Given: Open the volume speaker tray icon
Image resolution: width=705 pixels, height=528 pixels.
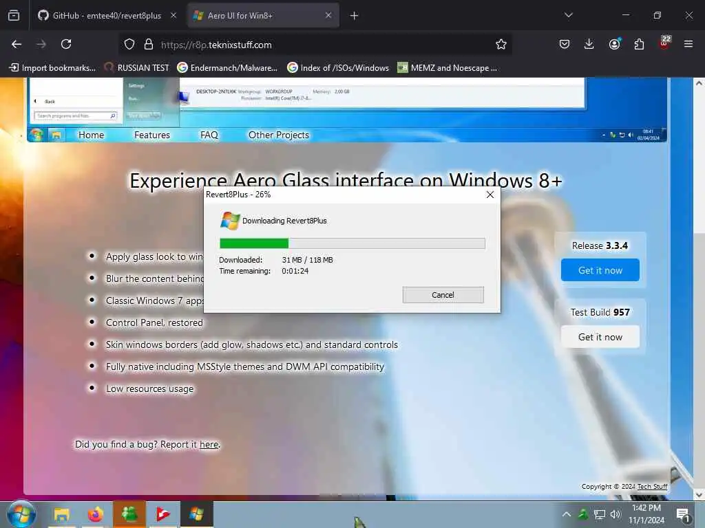Looking at the screenshot, I should [x=615, y=514].
